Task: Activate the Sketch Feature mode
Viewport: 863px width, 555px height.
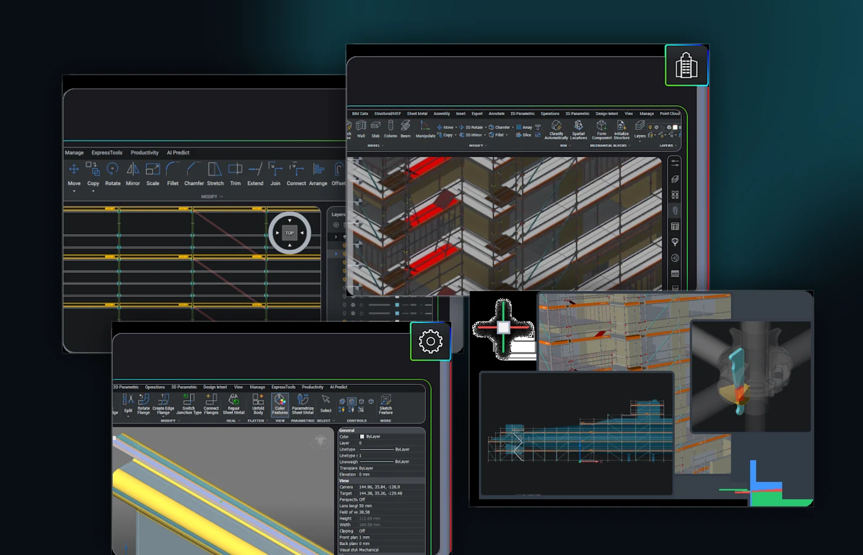Action: tap(386, 405)
